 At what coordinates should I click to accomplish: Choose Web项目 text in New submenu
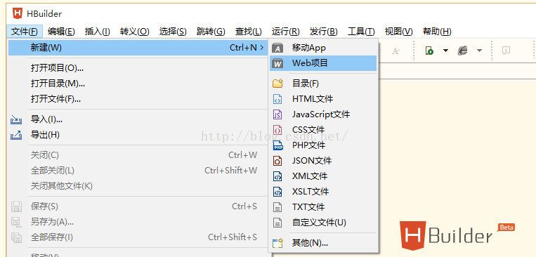coord(310,63)
